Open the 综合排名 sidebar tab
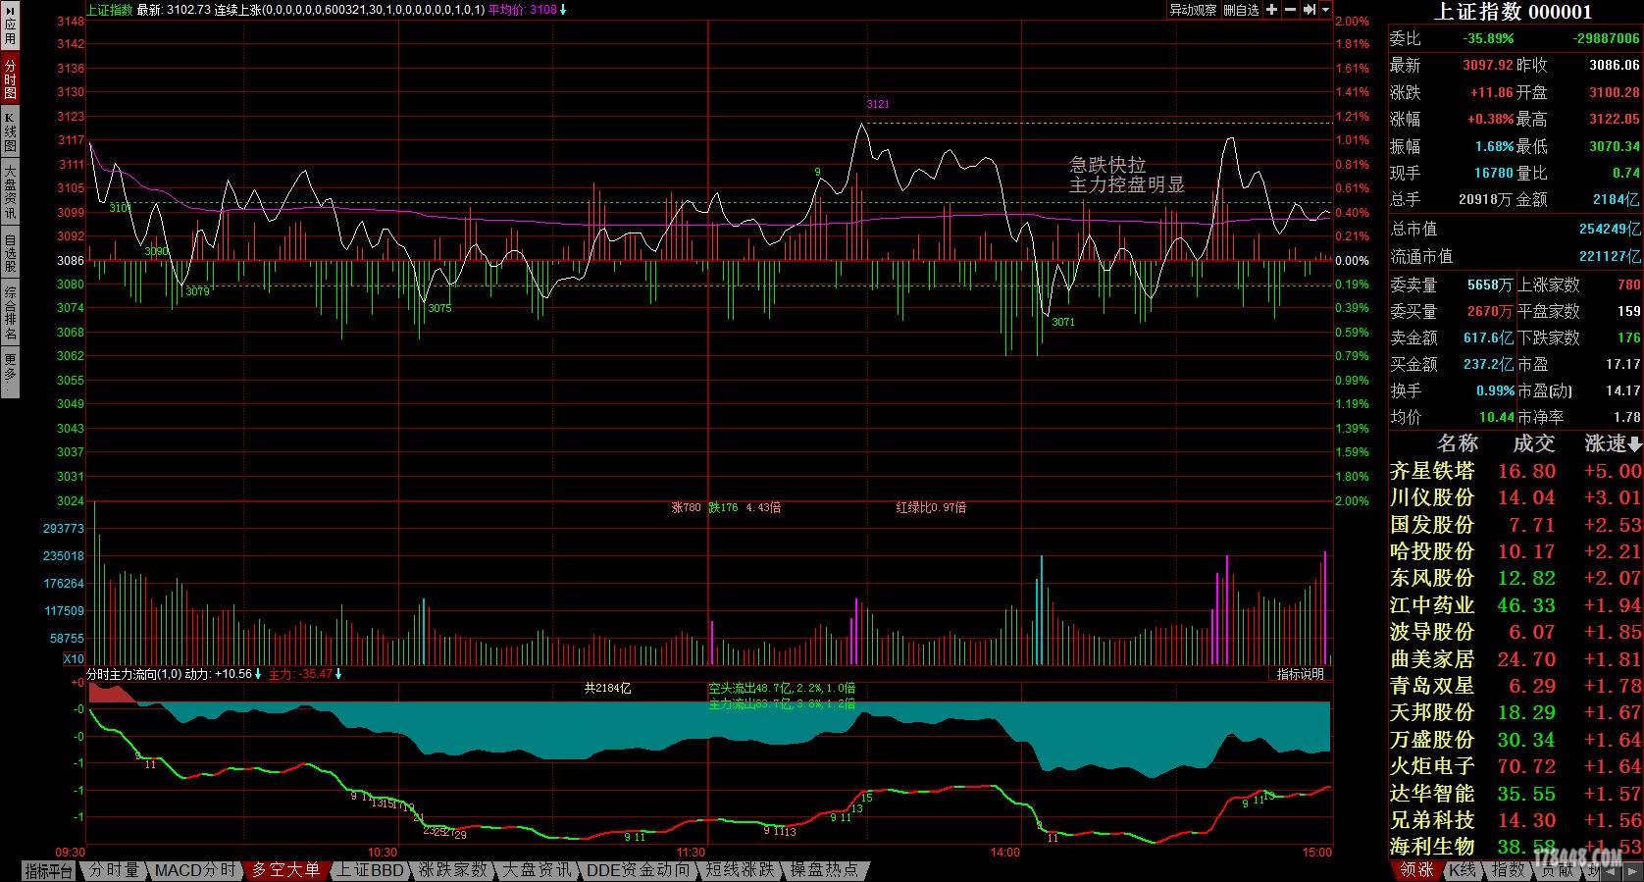 (x=10, y=313)
